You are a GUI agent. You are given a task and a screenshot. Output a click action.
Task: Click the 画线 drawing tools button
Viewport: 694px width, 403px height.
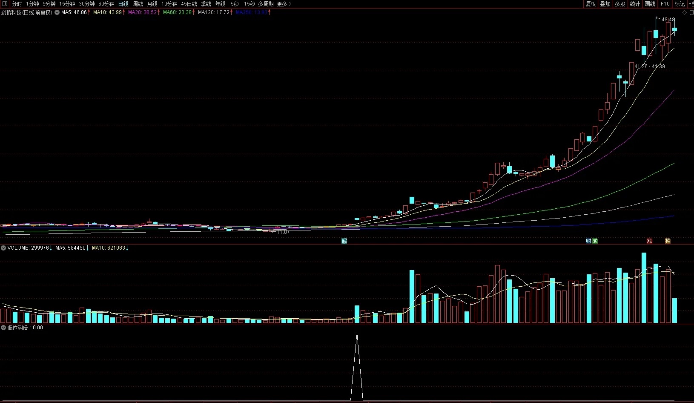tap(650, 4)
